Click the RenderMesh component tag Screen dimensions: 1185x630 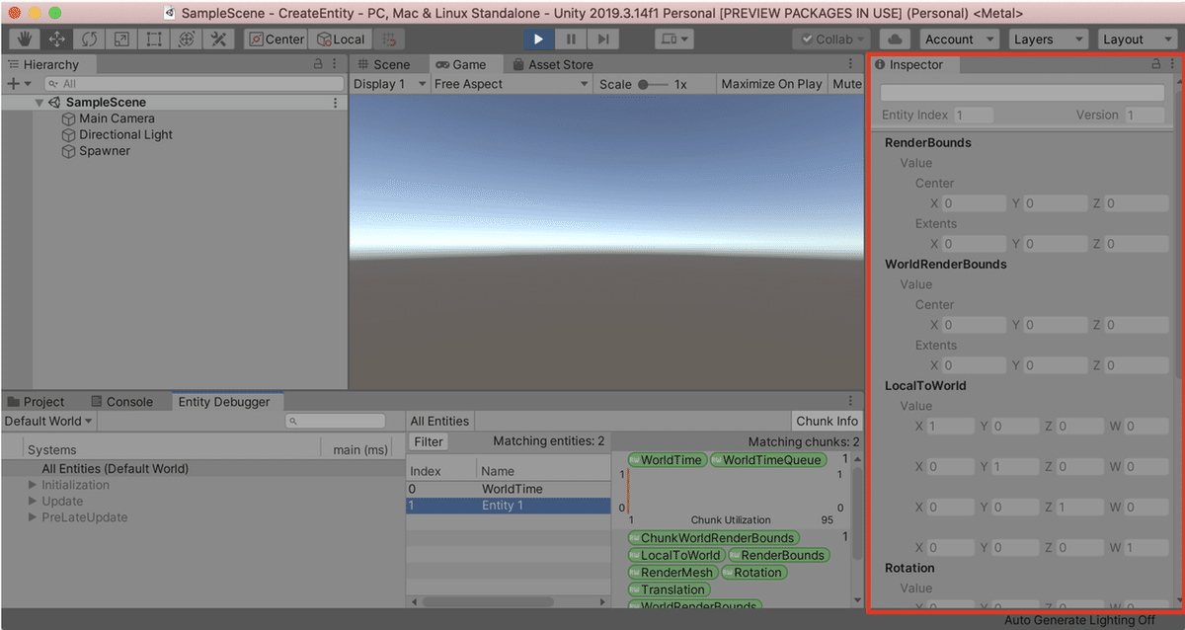(672, 573)
